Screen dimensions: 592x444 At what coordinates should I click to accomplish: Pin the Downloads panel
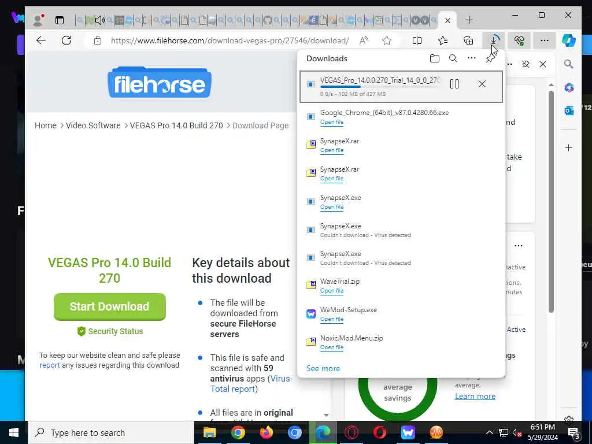click(x=490, y=58)
